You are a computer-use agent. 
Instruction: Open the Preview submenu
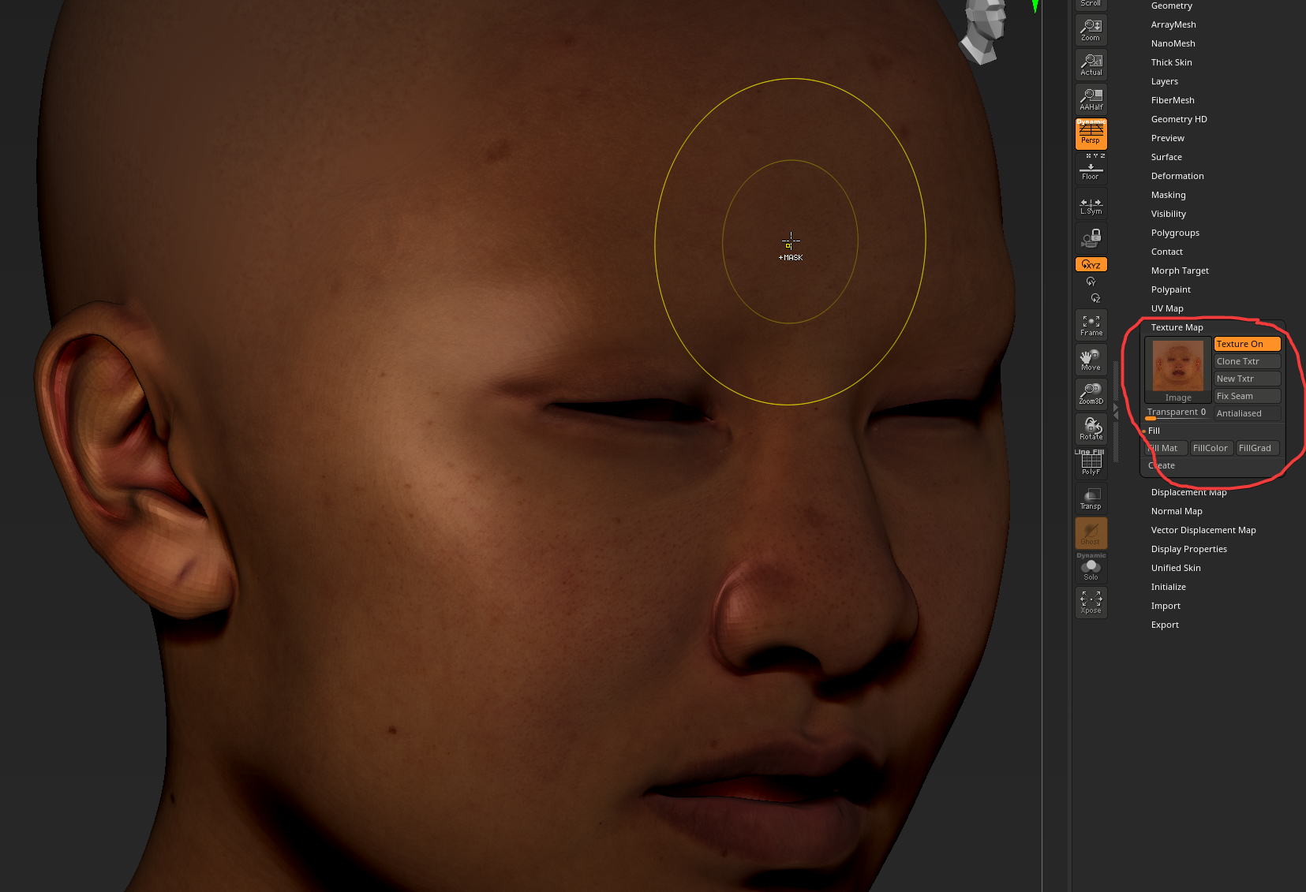[1167, 138]
